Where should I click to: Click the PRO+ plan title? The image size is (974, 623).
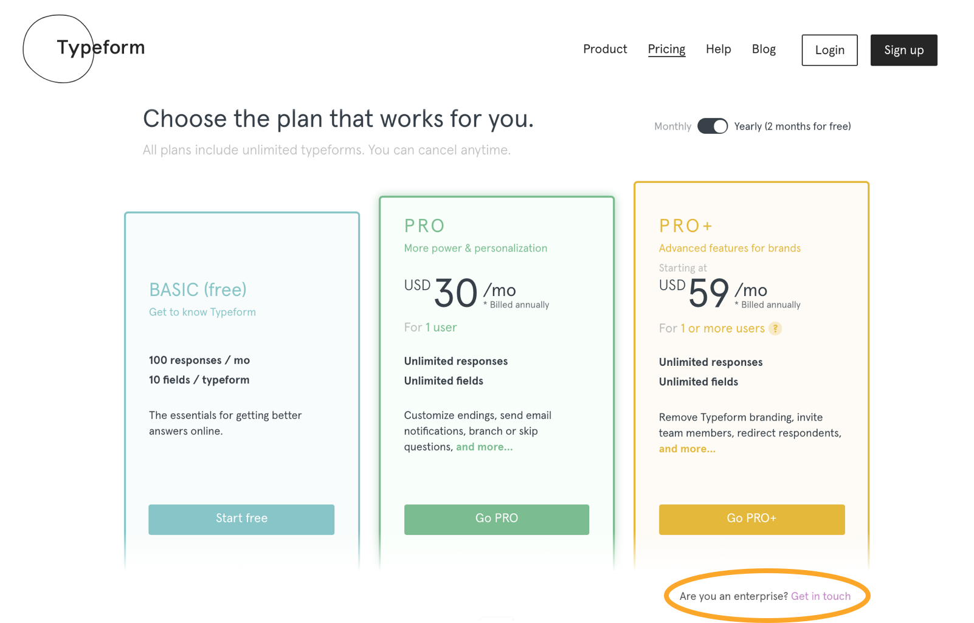[x=685, y=226]
